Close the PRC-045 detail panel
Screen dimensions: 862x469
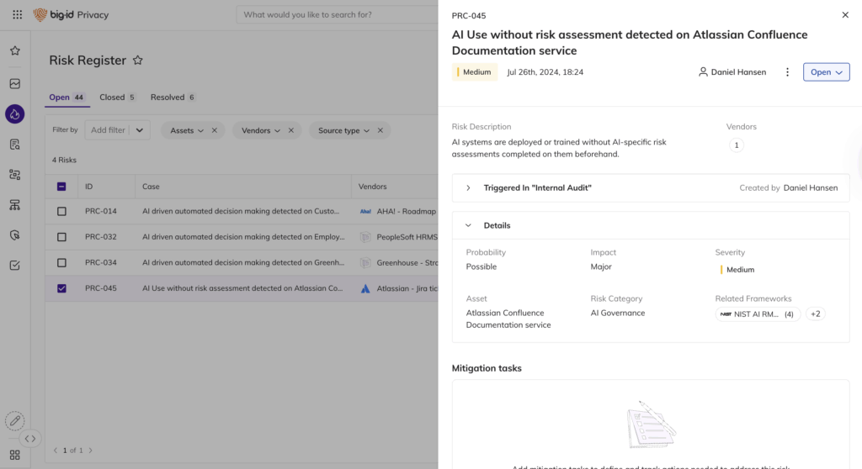click(845, 15)
